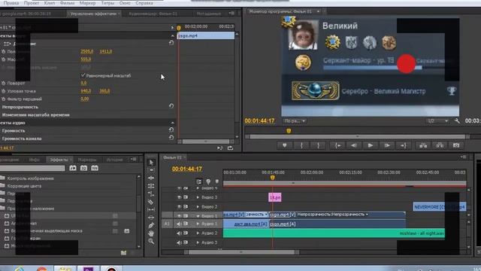Expand Аудио 2 track

point(198,233)
